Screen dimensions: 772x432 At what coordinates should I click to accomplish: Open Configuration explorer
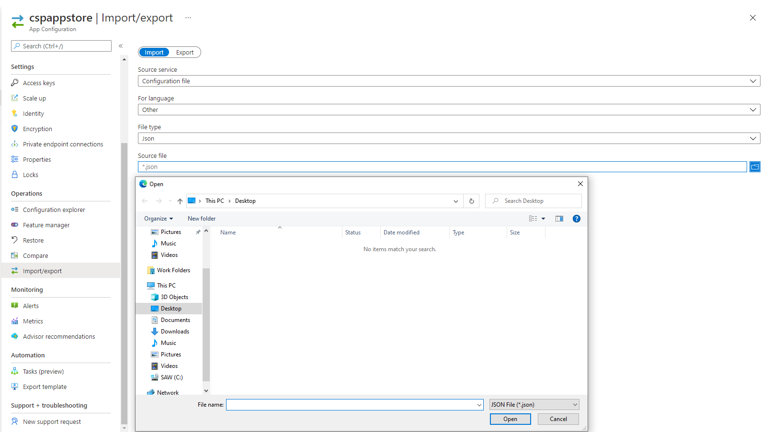click(x=54, y=210)
